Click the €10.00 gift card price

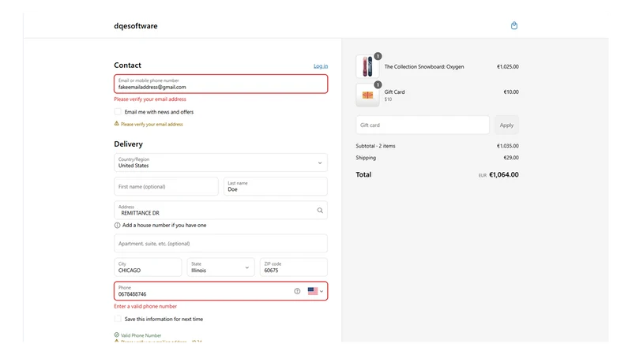[511, 92]
